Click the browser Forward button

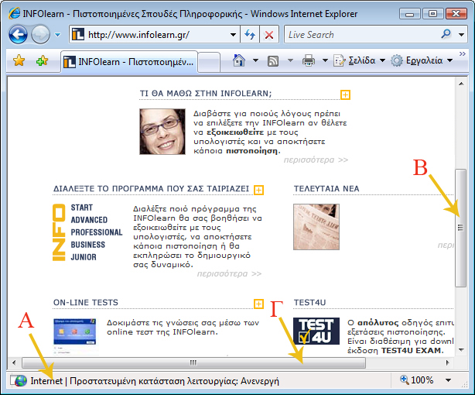[x=40, y=35]
